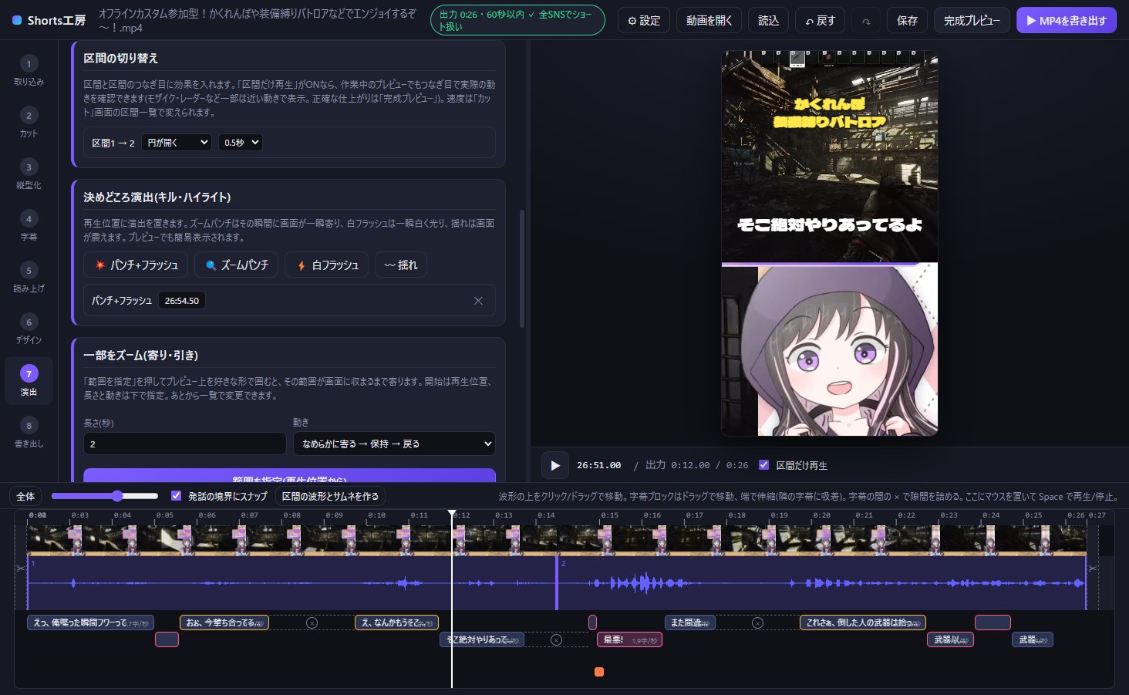Click the 全体 zoom-fit button
Screen dimensions: 1129x695
25,496
